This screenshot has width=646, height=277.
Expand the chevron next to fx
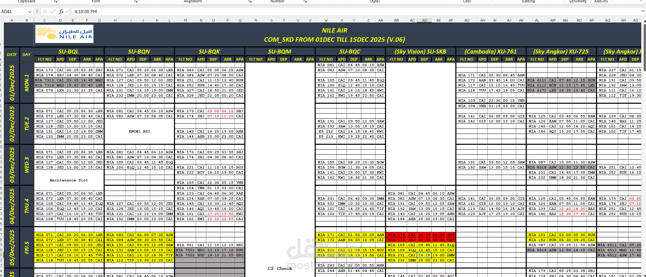67,12
